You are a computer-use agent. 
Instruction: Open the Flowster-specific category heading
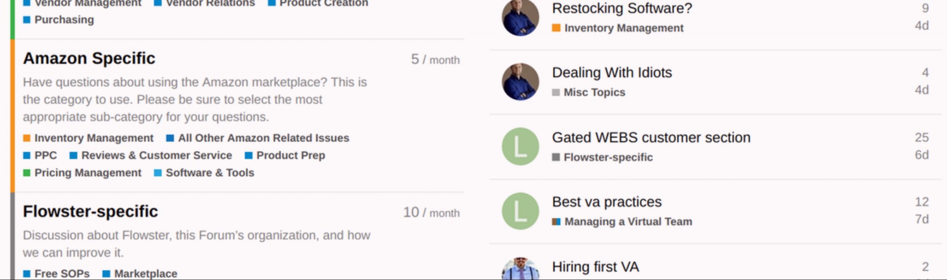pyautogui.click(x=91, y=211)
